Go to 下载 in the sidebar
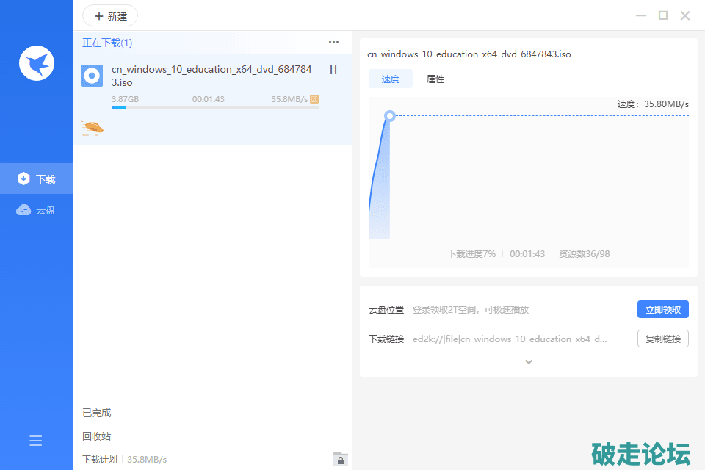The width and height of the screenshot is (705, 470). (37, 178)
